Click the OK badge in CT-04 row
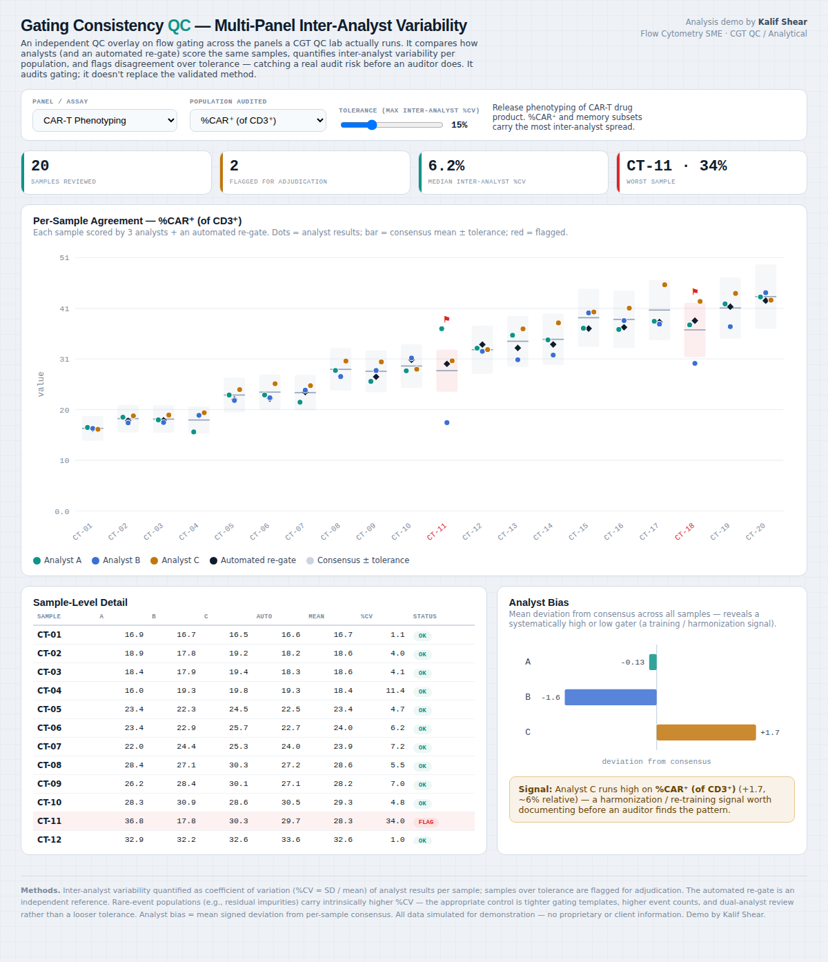The width and height of the screenshot is (828, 962). pyautogui.click(x=422, y=691)
